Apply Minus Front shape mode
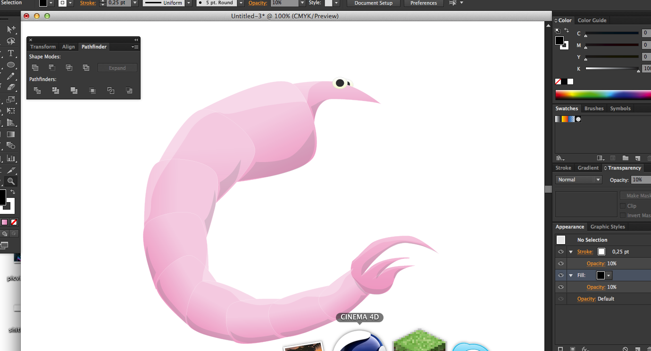 coord(52,68)
